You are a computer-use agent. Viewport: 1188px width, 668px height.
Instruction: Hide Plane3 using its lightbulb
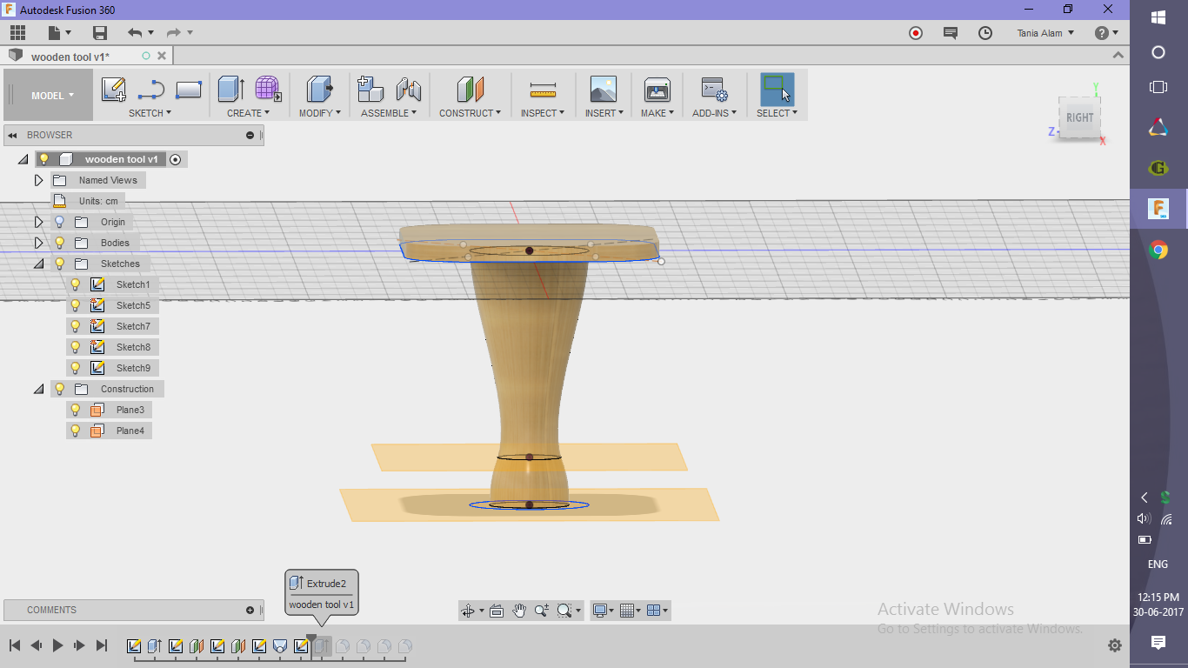(x=76, y=410)
